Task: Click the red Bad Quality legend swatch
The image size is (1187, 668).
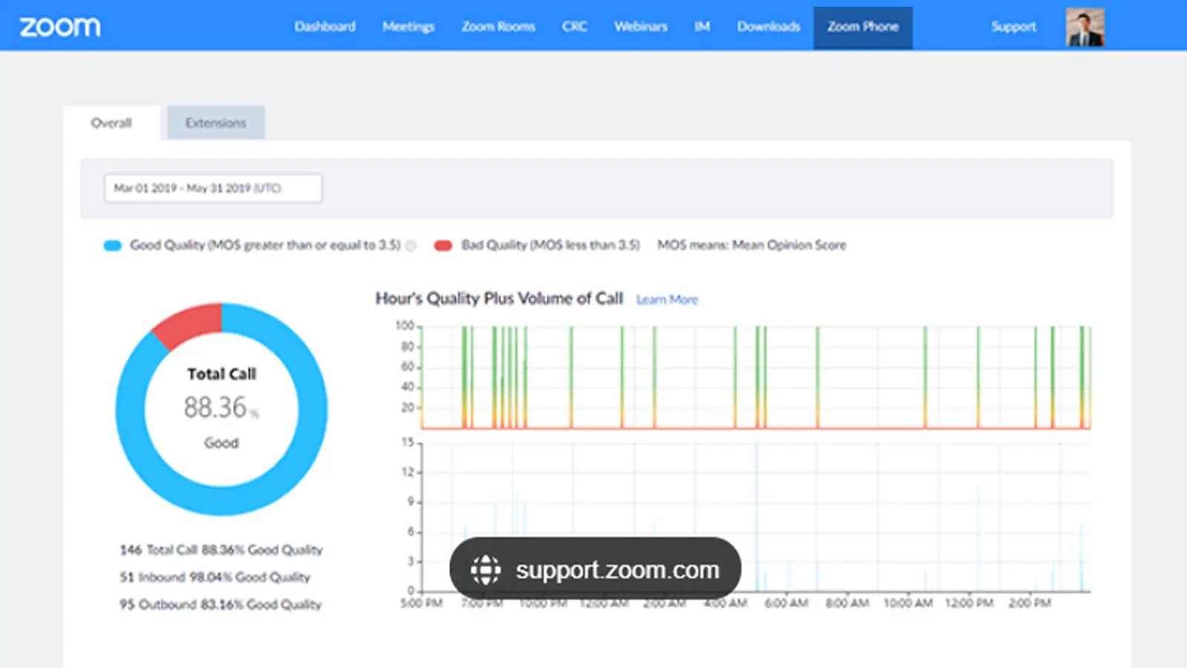Action: click(443, 246)
